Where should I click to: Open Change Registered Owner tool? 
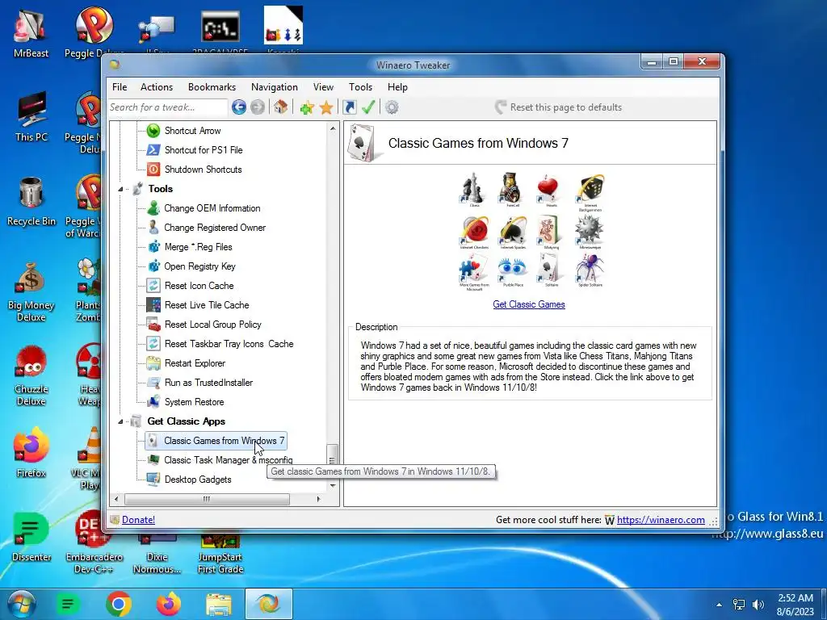pyautogui.click(x=215, y=227)
